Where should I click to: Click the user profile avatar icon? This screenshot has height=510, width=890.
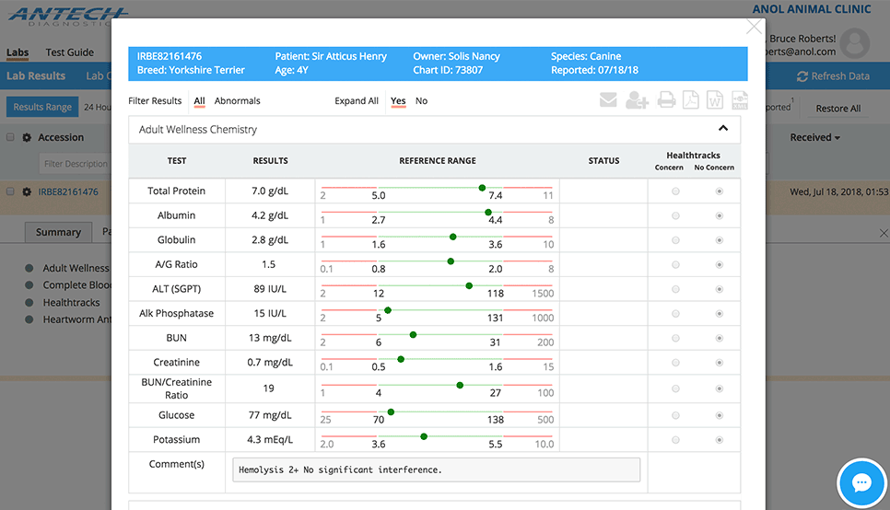pyautogui.click(x=855, y=42)
